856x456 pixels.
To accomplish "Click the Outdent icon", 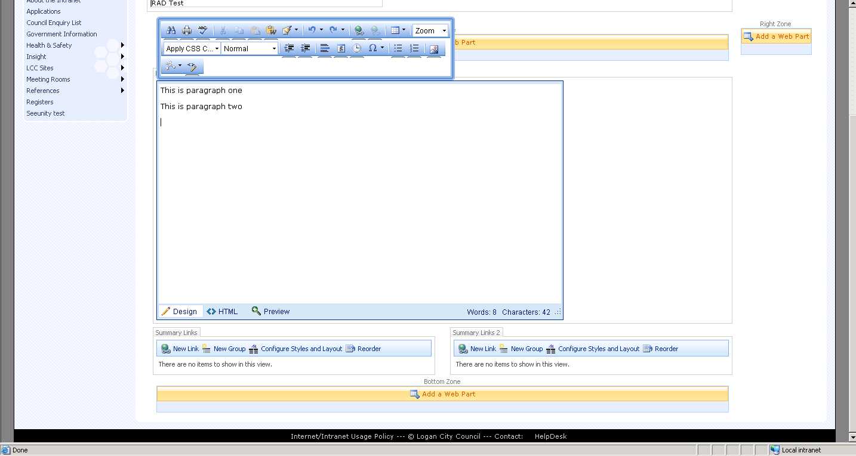I will tap(305, 49).
